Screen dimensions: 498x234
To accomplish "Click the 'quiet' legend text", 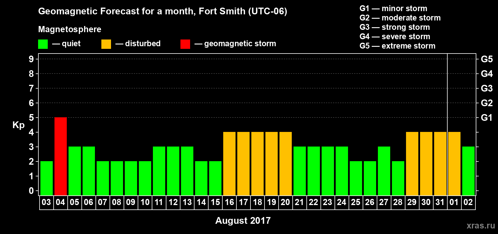I will tap(71, 44).
